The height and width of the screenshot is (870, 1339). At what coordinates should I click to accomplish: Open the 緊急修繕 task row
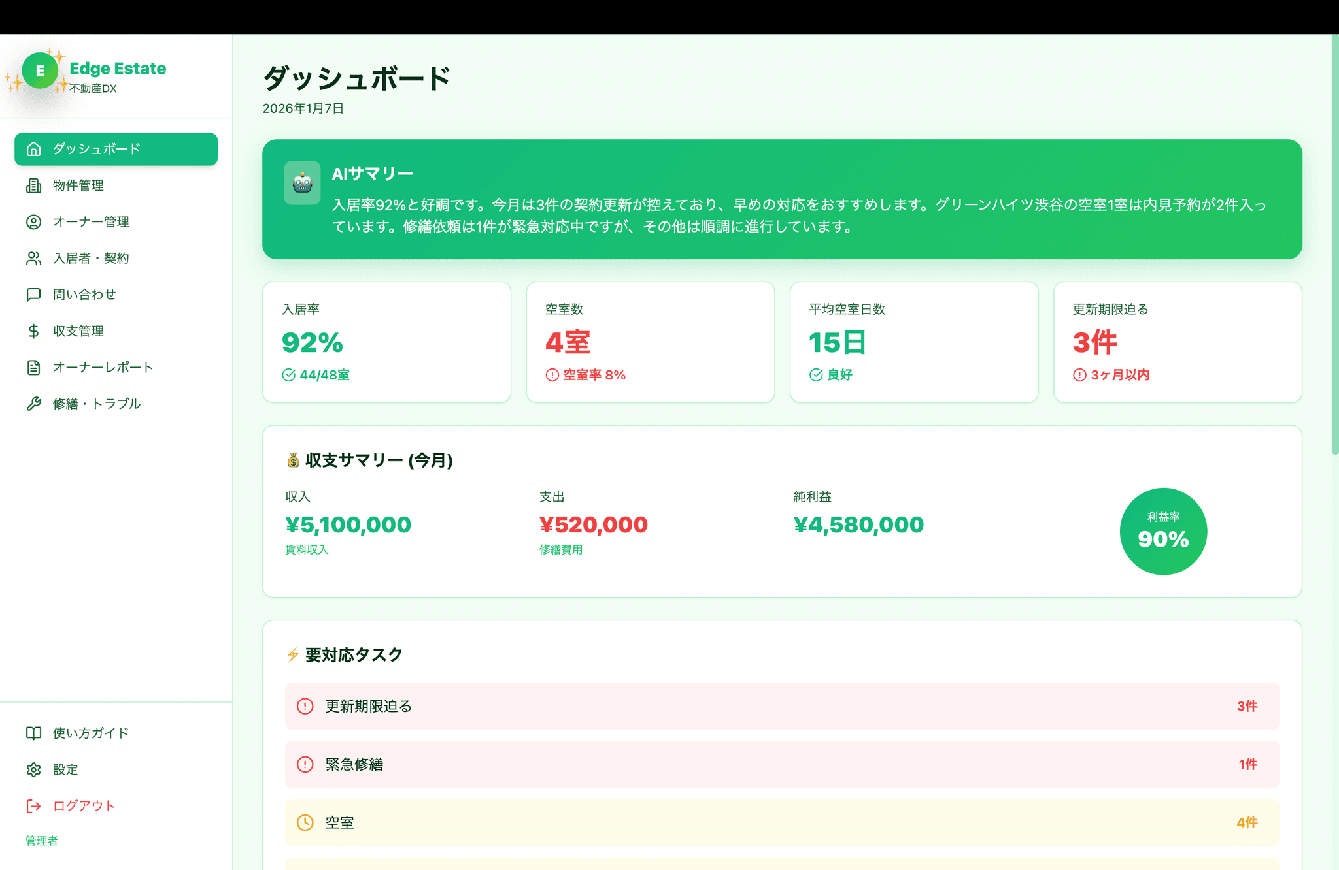click(781, 764)
